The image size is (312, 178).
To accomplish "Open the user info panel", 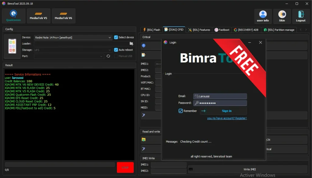I will point(263,16).
